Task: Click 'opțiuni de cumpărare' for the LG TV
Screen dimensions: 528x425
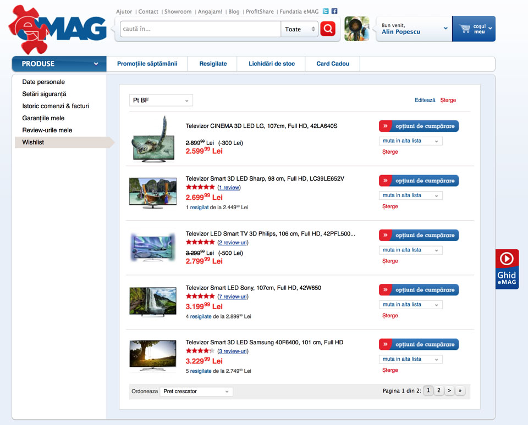Action: 419,126
